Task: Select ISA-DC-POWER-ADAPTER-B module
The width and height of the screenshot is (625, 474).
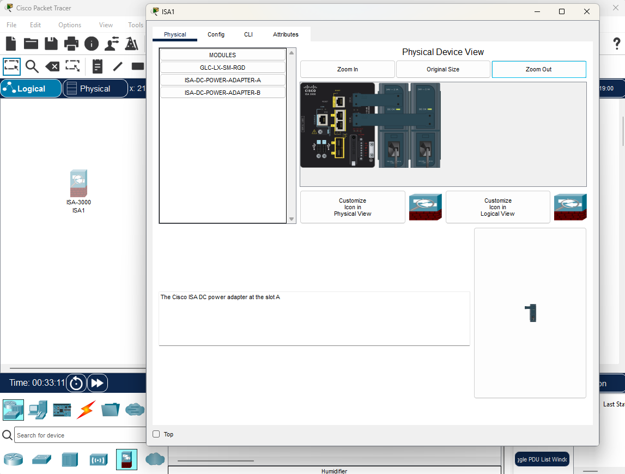Action: coord(222,93)
